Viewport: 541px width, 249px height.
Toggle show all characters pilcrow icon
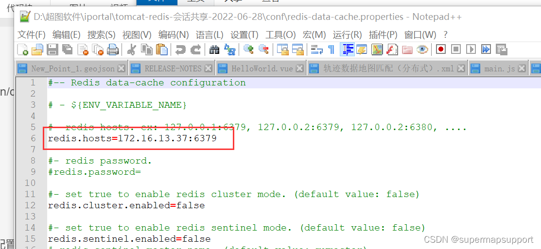[x=331, y=50]
